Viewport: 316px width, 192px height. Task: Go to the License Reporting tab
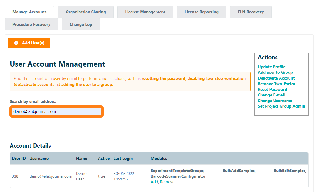201,12
